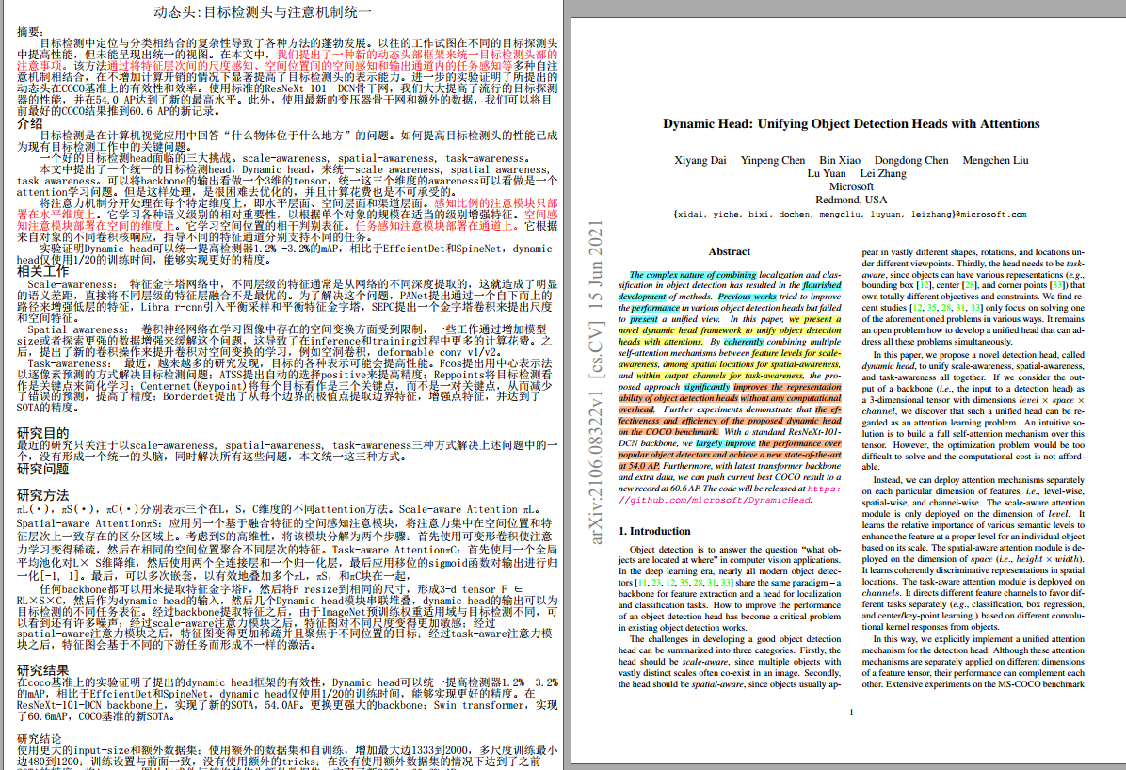
Task: Click author name Xiyang Dai
Action: pos(700,160)
